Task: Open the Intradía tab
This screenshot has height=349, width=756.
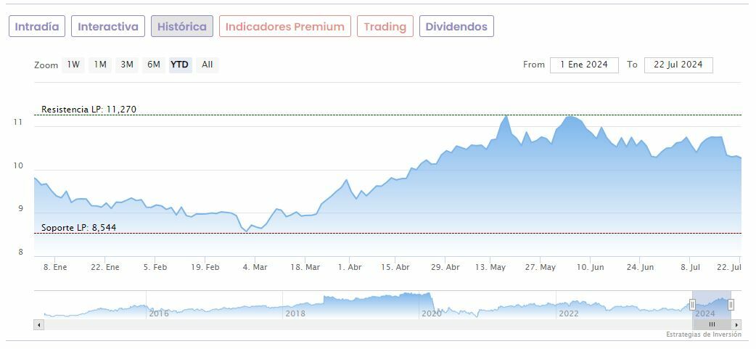Action: click(x=37, y=27)
